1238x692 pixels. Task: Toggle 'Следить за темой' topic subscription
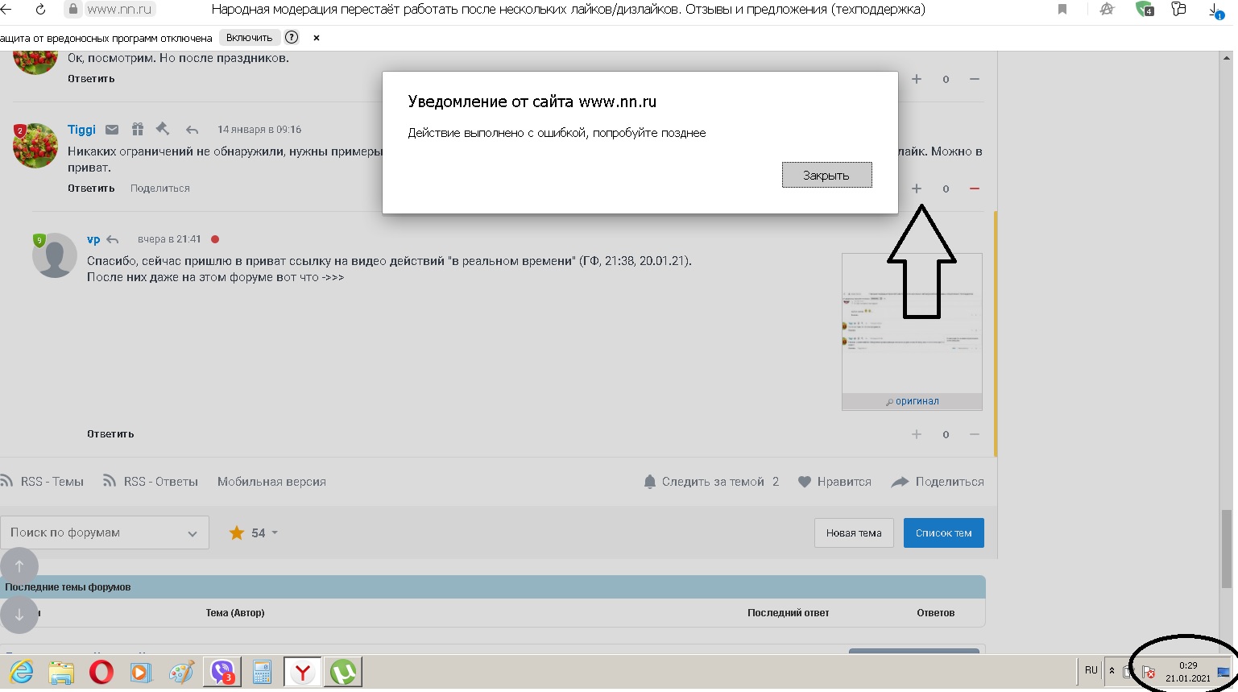click(x=711, y=482)
